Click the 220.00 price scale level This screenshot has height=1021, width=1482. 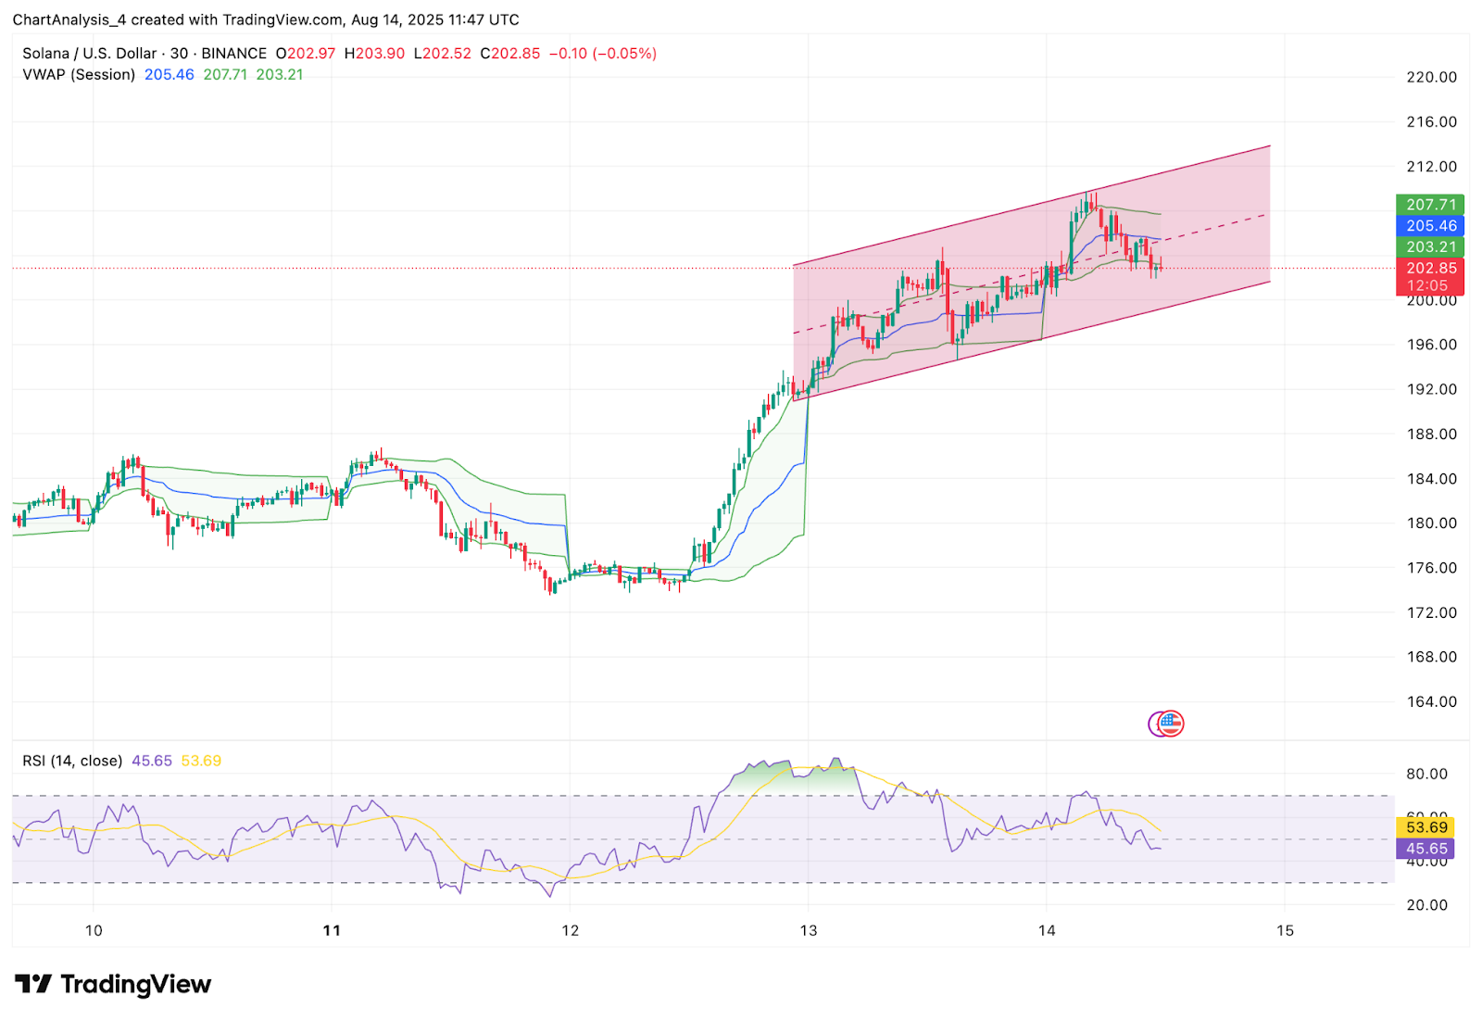pos(1431,77)
